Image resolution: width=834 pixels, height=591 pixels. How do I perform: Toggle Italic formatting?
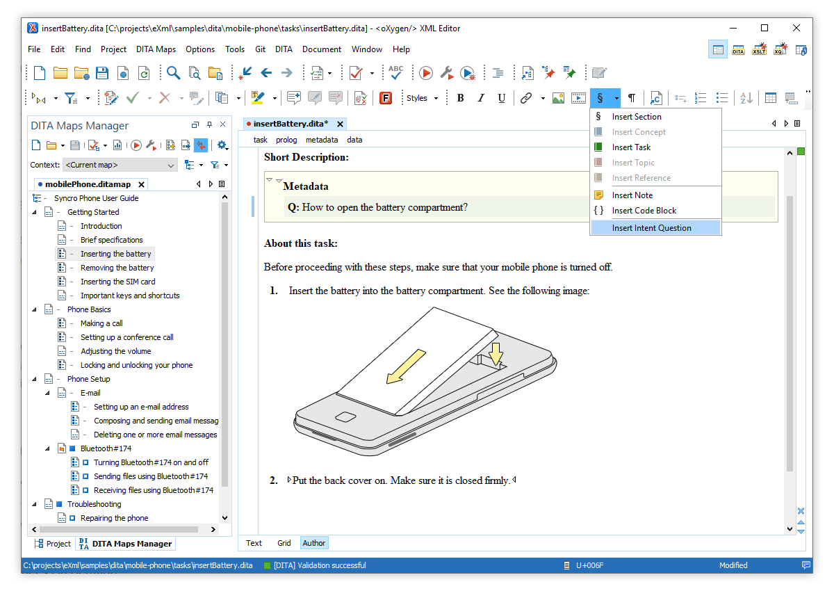481,98
